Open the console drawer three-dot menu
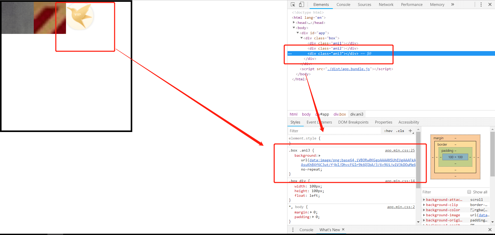The height and width of the screenshot is (235, 495). click(293, 230)
